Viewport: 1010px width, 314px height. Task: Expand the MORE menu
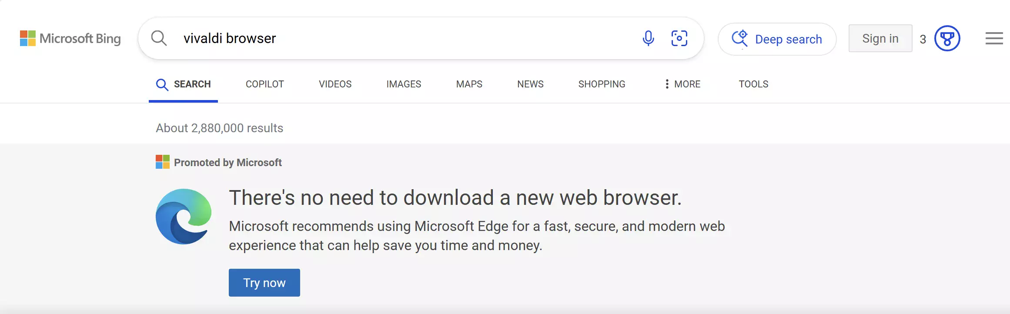pyautogui.click(x=682, y=84)
